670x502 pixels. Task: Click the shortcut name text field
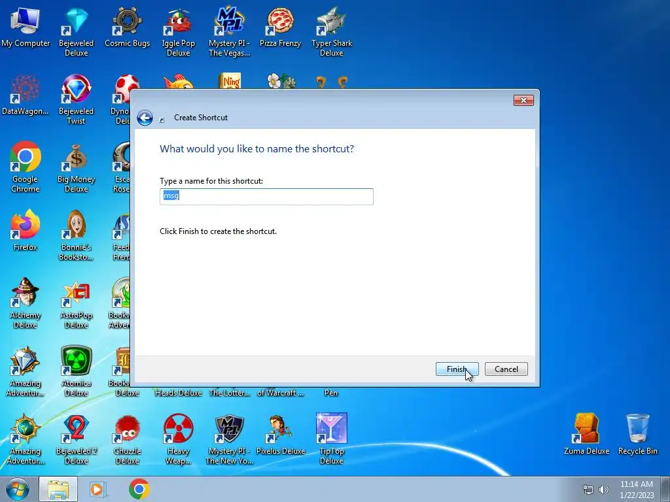tap(266, 196)
